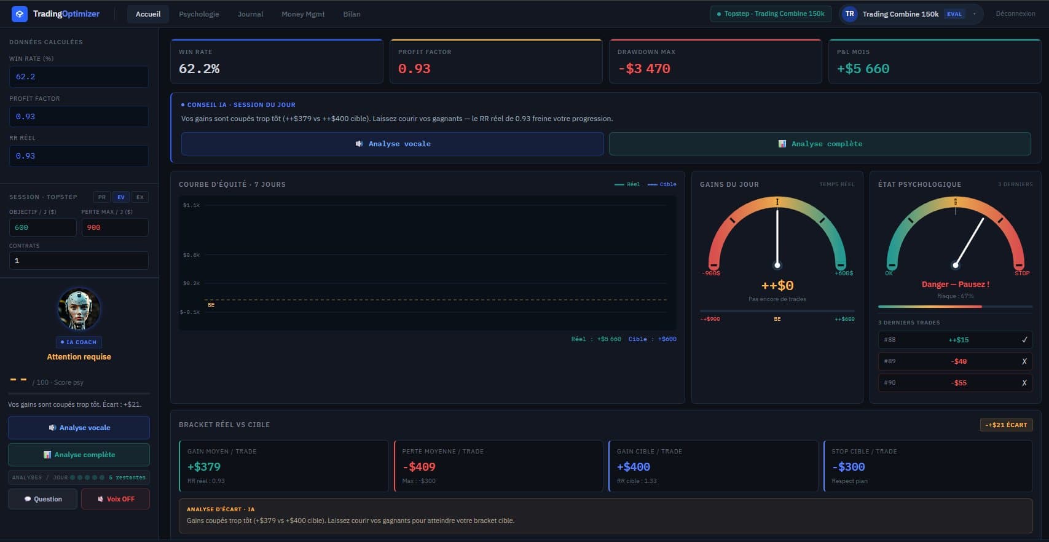This screenshot has height=542, width=1049.
Task: Open the Money Mgmt tab
Action: pyautogui.click(x=303, y=14)
